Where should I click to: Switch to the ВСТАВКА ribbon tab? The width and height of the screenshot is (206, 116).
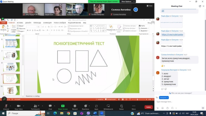(20, 23)
